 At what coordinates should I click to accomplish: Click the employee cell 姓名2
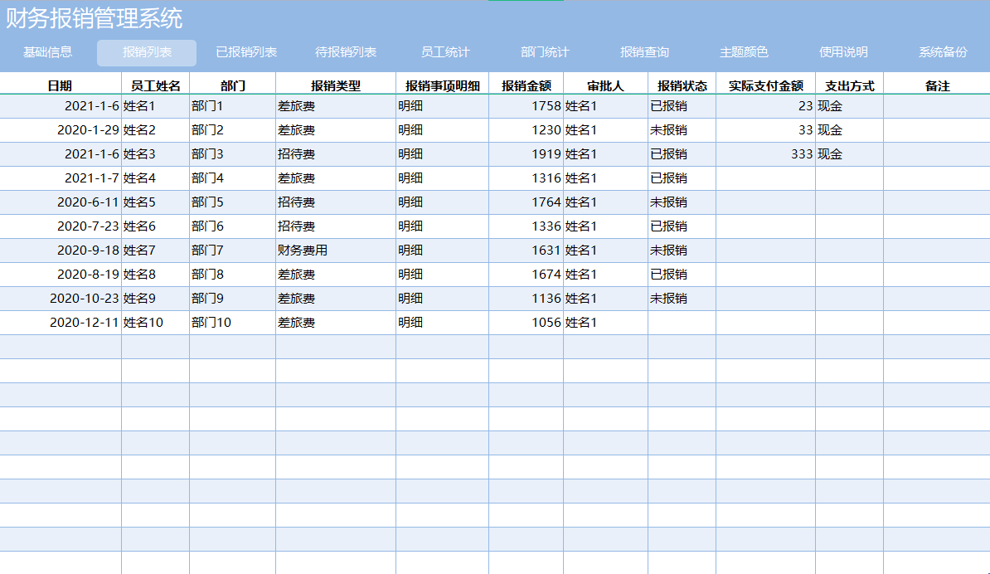pyautogui.click(x=155, y=130)
